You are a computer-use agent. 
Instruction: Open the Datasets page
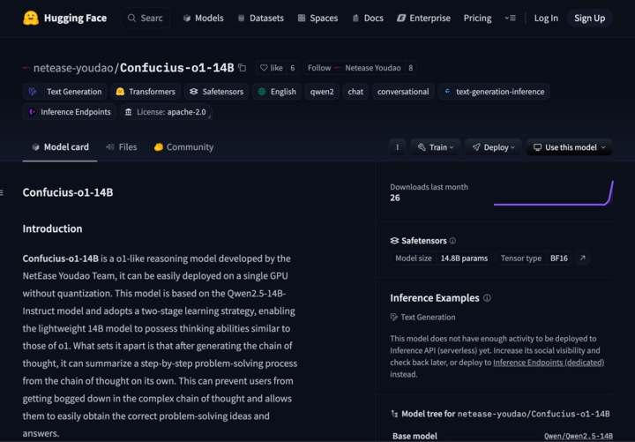260,18
